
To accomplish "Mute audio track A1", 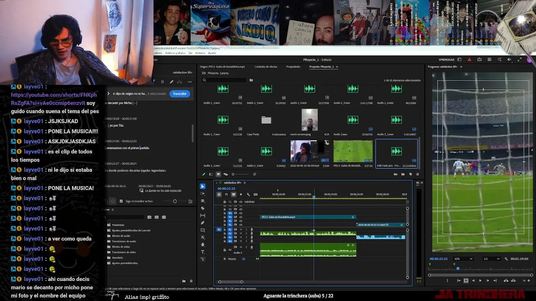I will point(241,230).
